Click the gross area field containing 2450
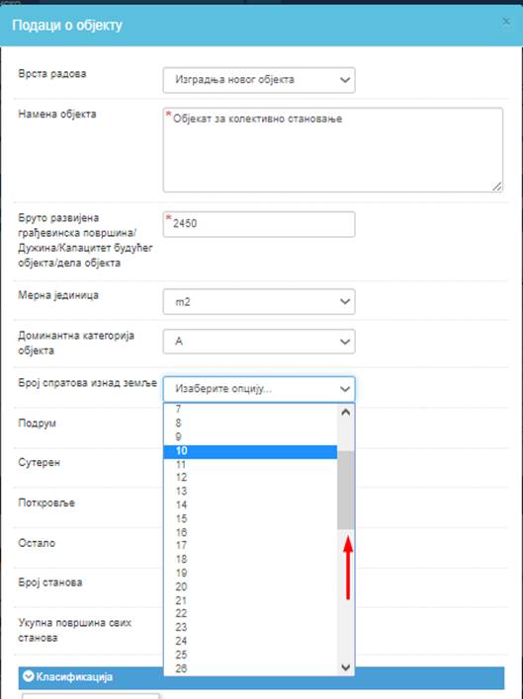This screenshot has height=699, width=523. pyautogui.click(x=259, y=224)
